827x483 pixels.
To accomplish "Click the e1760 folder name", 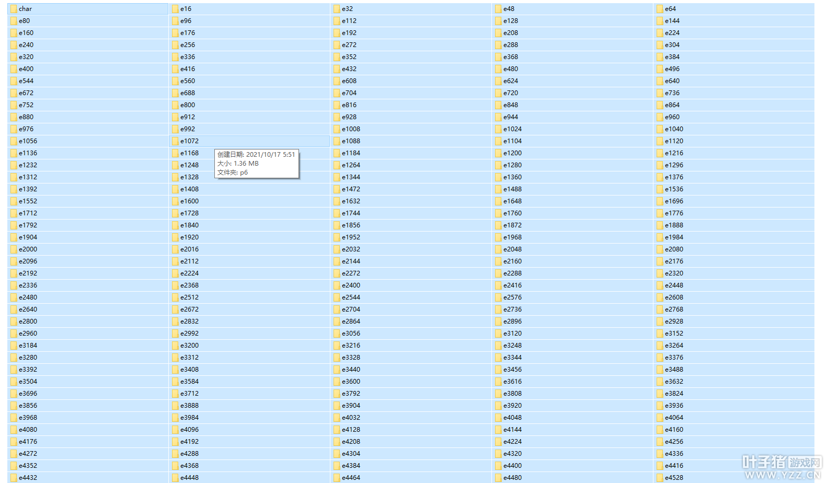I will [x=512, y=213].
